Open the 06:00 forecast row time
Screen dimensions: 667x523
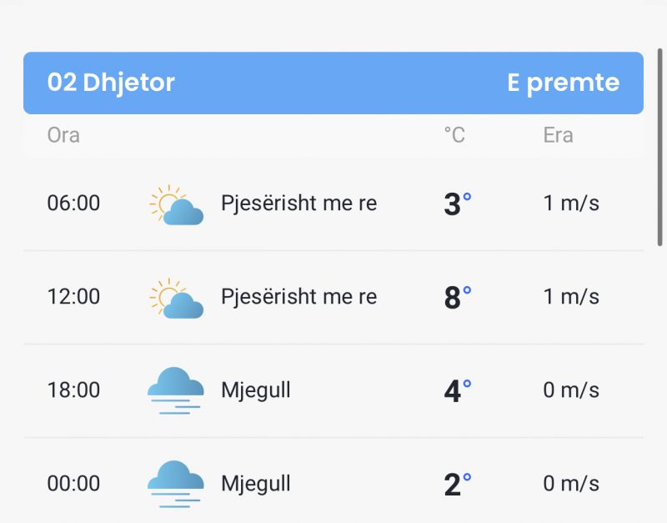73,203
